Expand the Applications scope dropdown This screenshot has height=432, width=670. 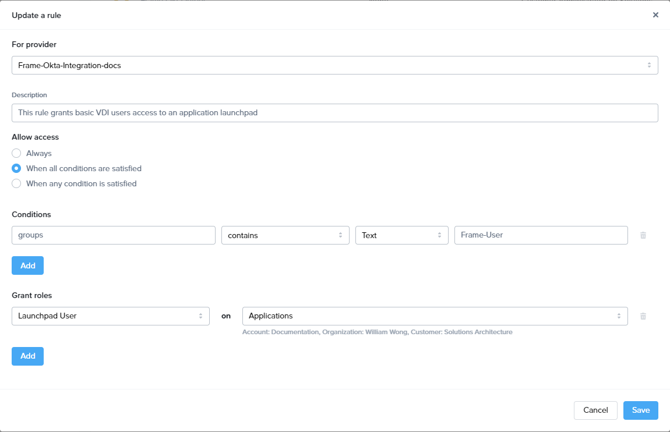435,316
